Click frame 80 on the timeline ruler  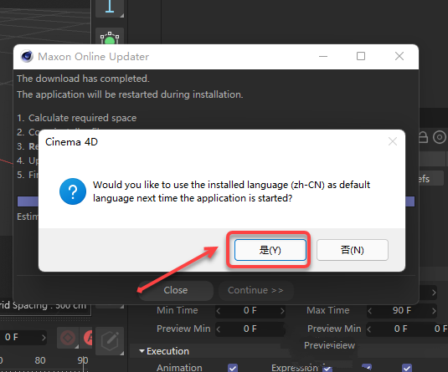point(40,360)
